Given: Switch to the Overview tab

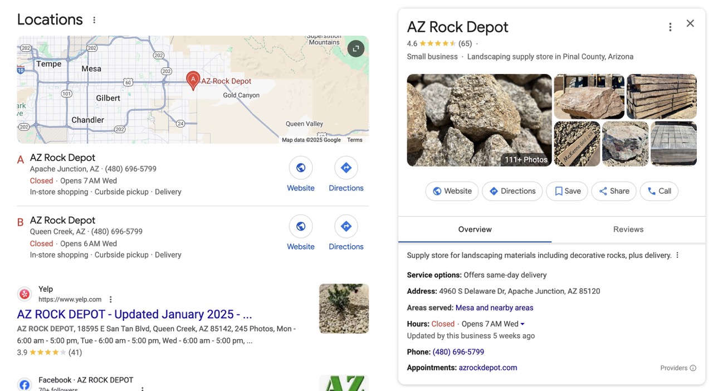Looking at the screenshot, I should click(475, 229).
